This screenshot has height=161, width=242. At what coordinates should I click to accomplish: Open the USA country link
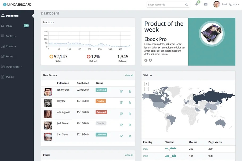(145, 149)
